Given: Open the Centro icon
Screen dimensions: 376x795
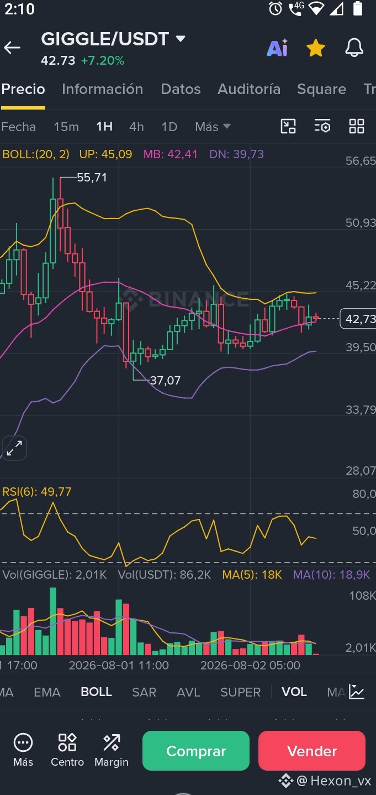Looking at the screenshot, I should pos(67,750).
